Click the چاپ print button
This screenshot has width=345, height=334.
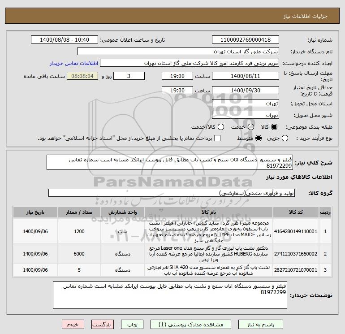coord(132,325)
